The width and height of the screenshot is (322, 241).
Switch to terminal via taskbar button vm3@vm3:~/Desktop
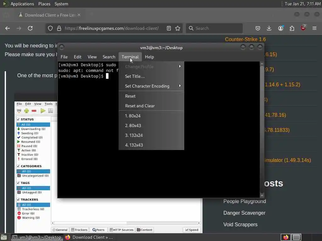pos(37,237)
